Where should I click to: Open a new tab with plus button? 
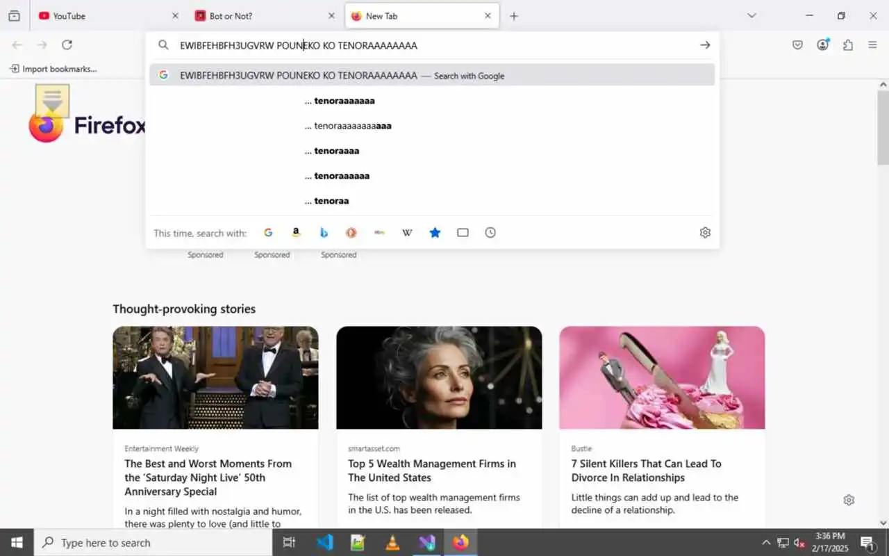tap(514, 16)
